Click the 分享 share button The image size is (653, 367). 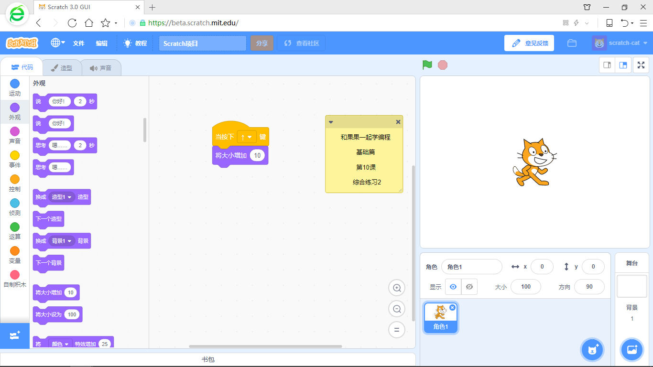click(261, 43)
